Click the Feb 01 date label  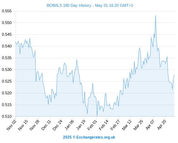coord(92,125)
